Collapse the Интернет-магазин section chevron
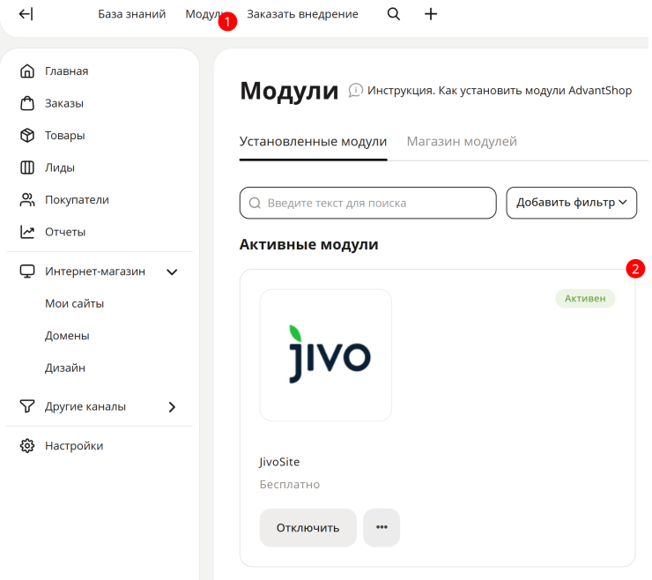652x580 pixels. click(x=172, y=272)
